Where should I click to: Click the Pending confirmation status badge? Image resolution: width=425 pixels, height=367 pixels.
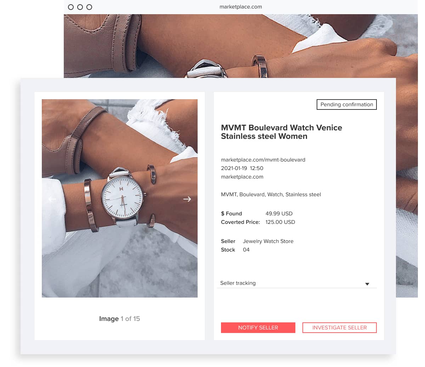[347, 105]
